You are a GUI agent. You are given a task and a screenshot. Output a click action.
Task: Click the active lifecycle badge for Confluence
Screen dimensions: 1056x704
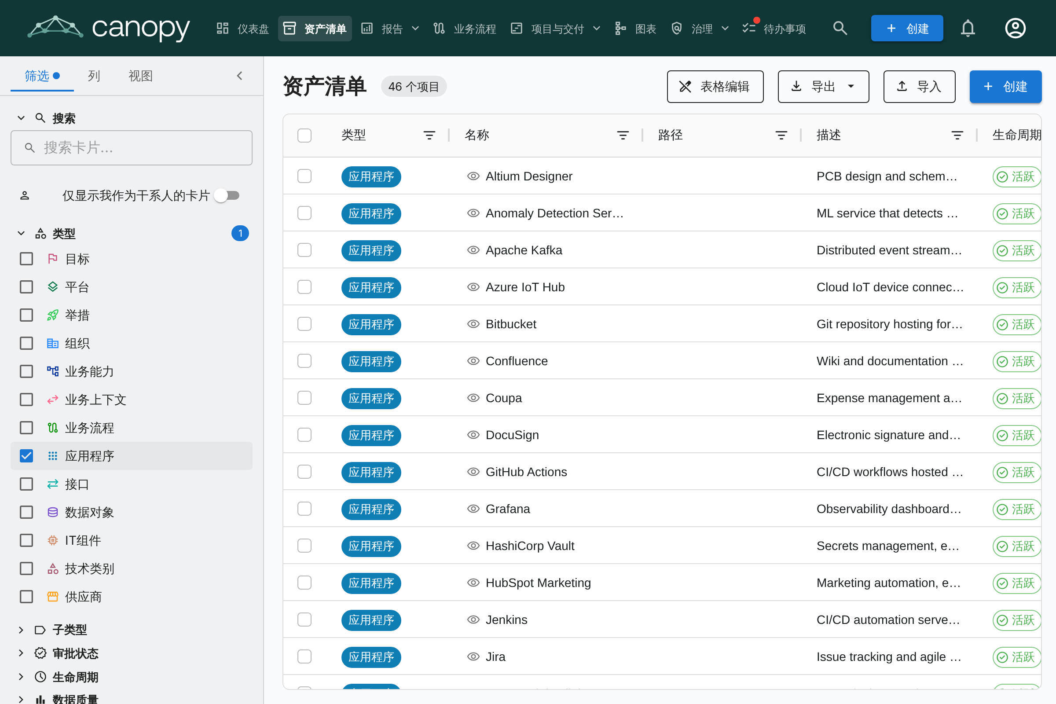(1016, 361)
